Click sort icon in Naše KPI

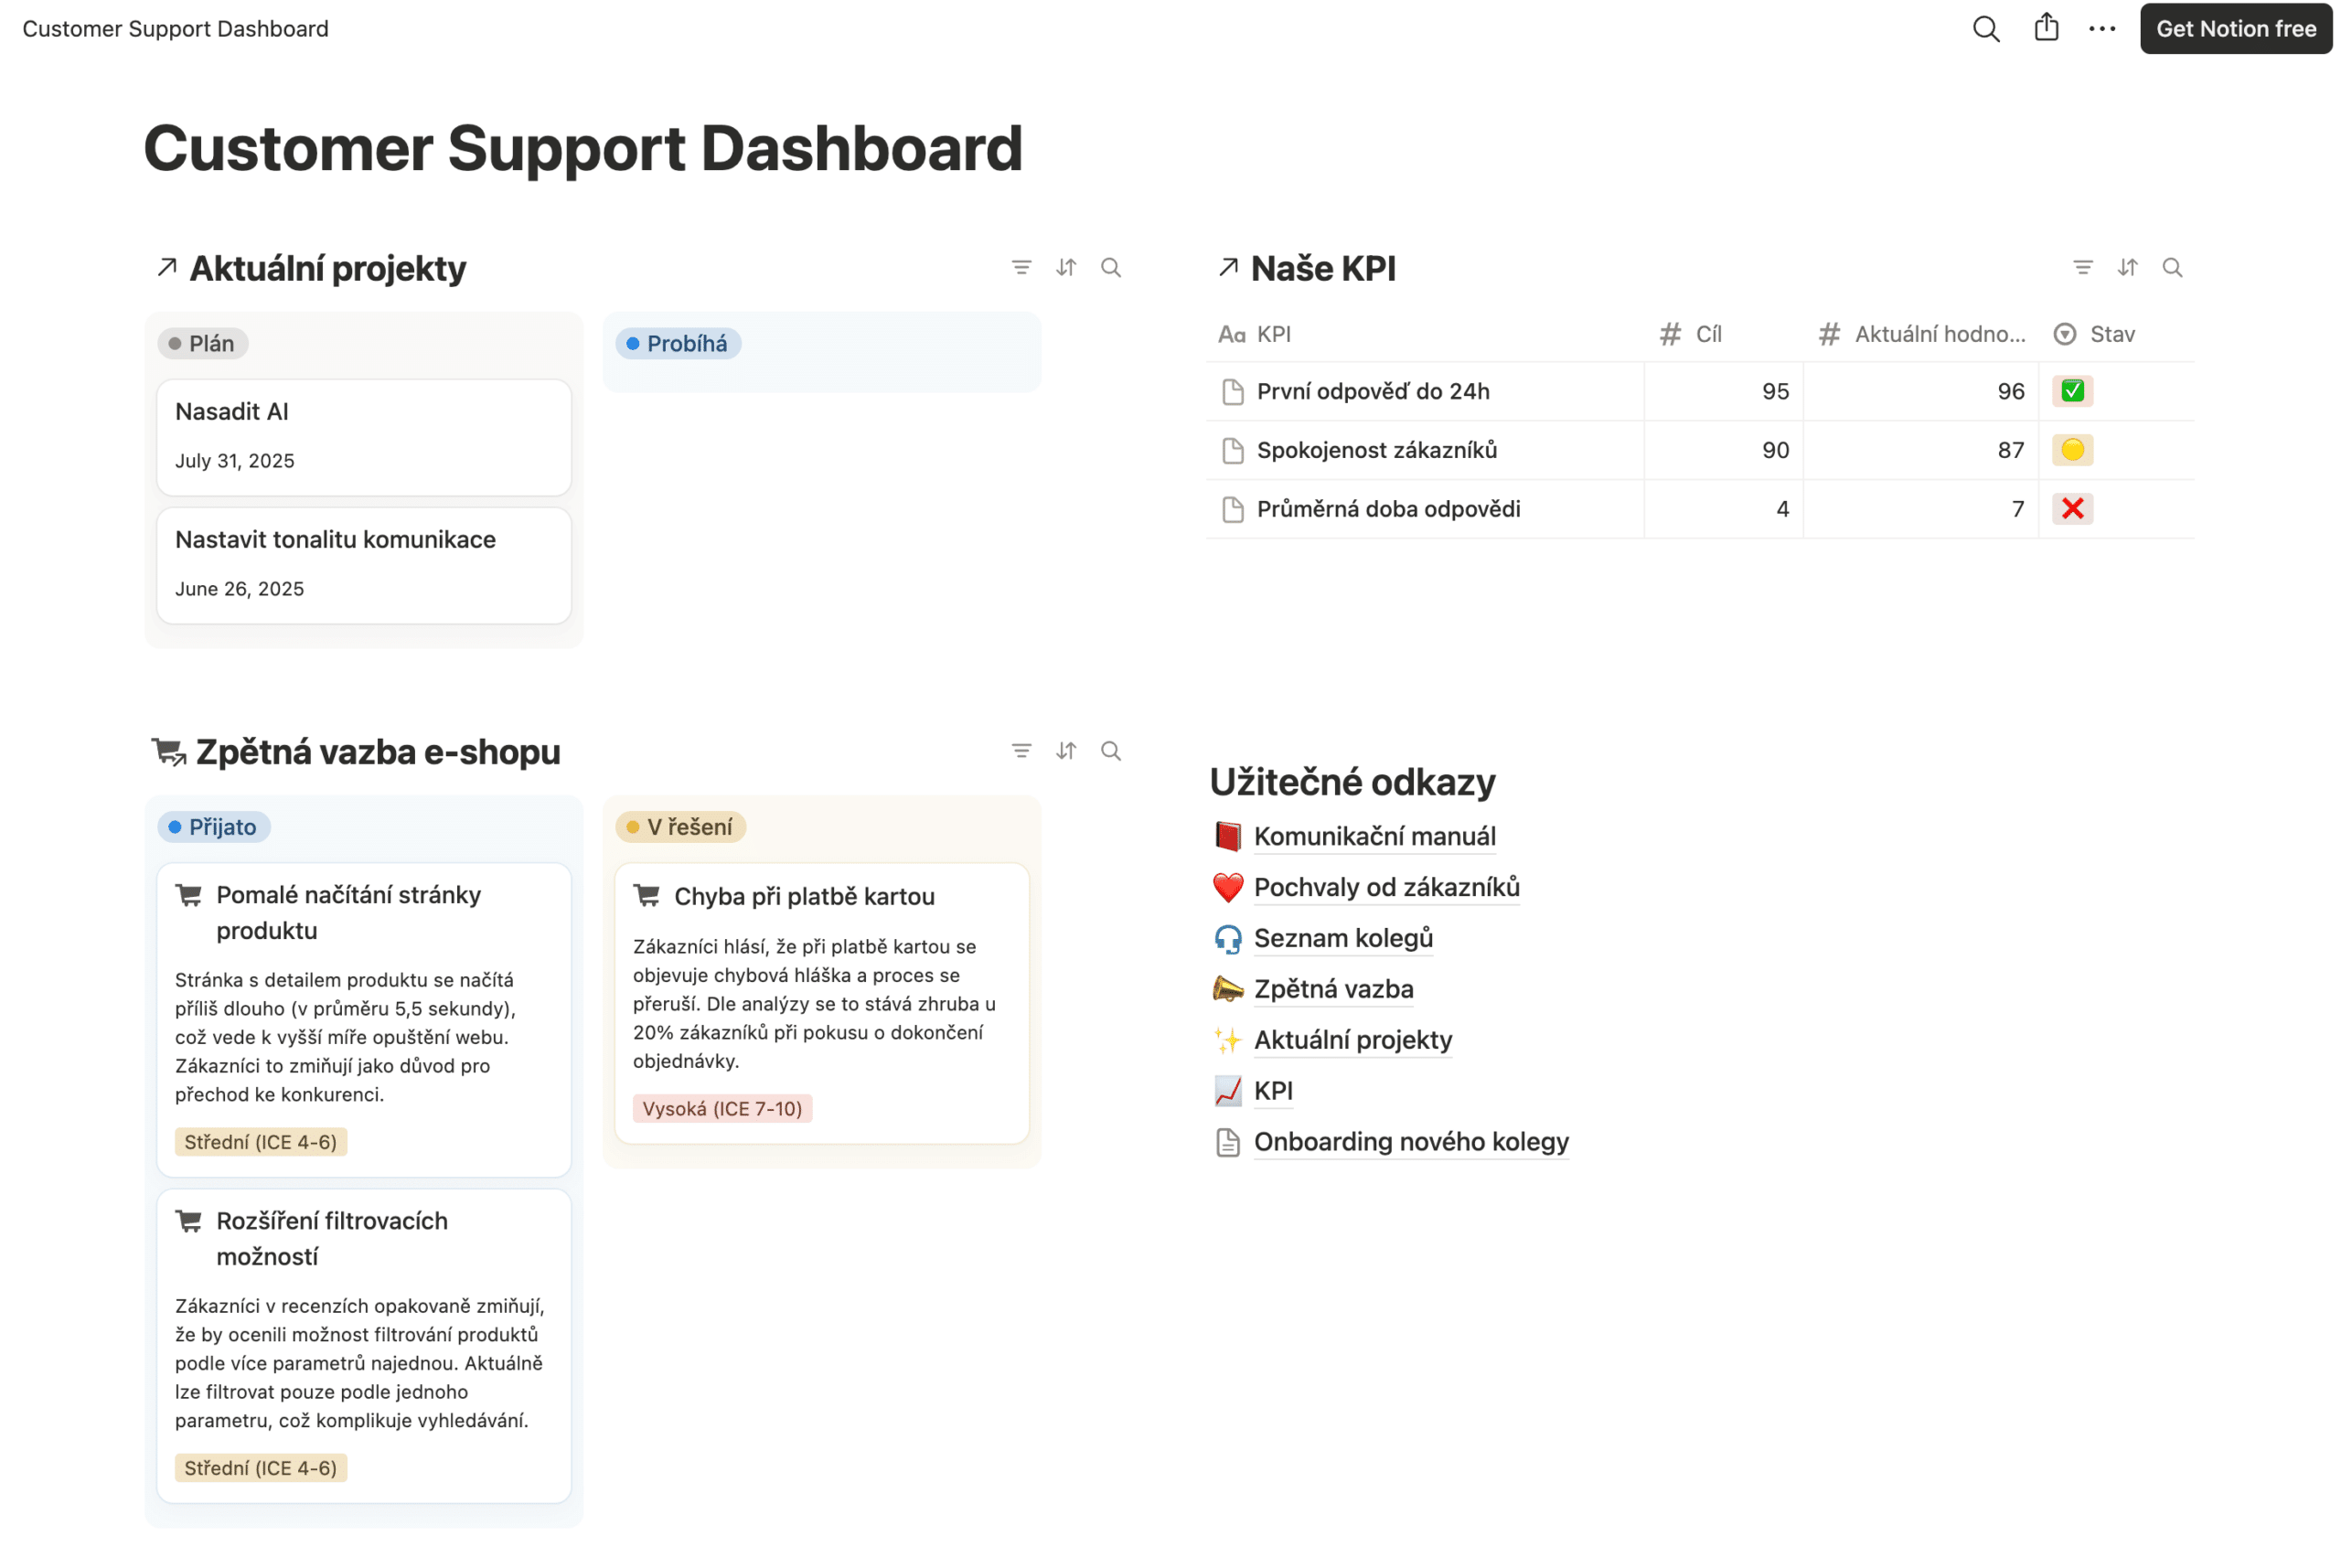click(x=2127, y=268)
